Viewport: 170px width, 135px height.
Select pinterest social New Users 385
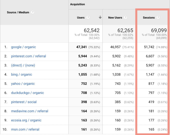point(118,102)
